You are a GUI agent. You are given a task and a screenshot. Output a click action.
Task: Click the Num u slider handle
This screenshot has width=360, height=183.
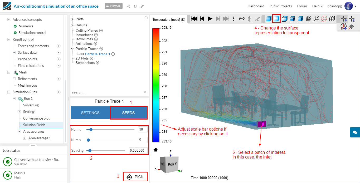click(x=91, y=130)
